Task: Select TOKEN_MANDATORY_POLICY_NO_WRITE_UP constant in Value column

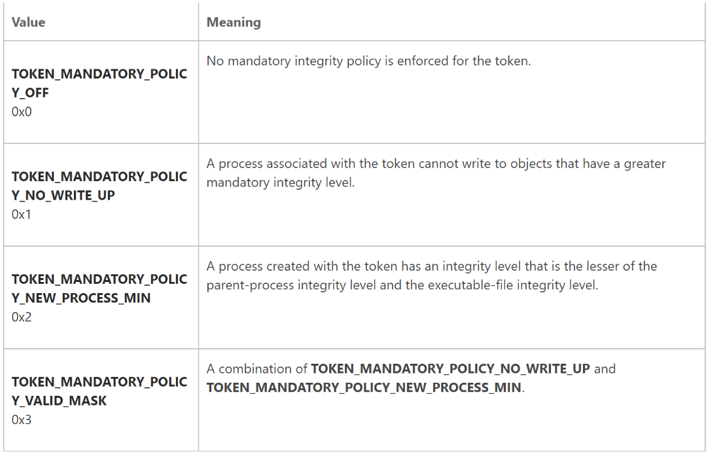Action: click(x=99, y=186)
